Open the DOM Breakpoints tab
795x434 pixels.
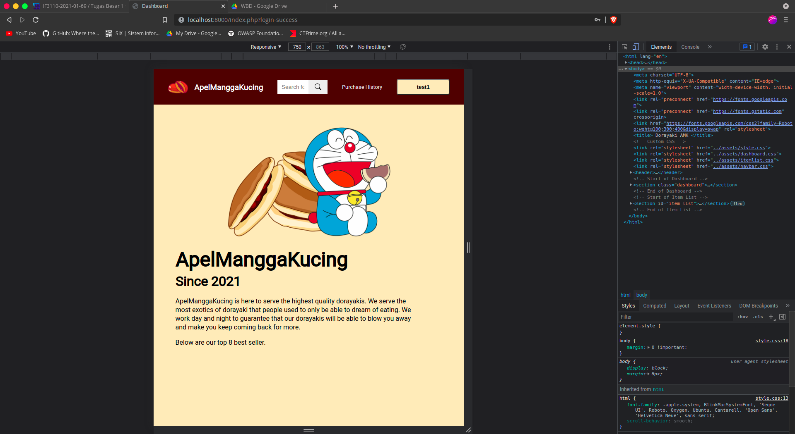[x=759, y=306]
